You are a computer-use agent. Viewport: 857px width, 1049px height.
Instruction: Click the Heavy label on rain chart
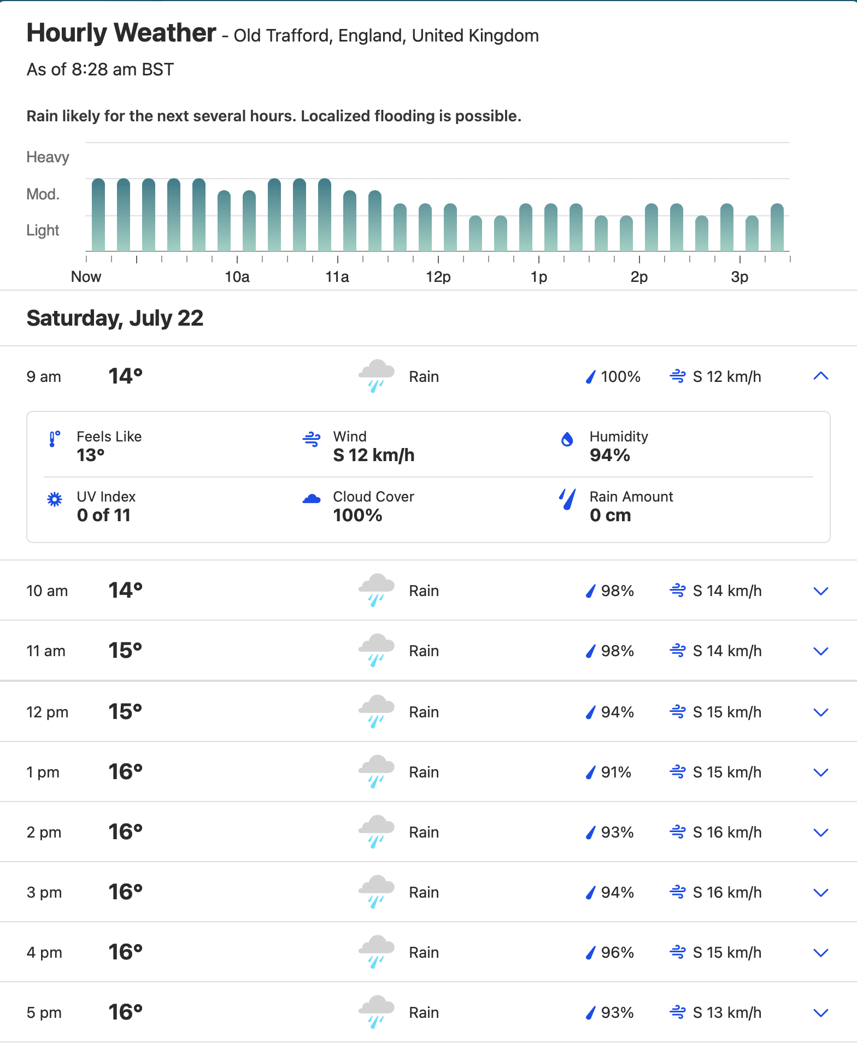click(48, 157)
